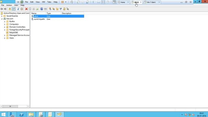Click the Refresh icon in toolbar
The height and width of the screenshot is (117, 208).
pyautogui.click(x=33, y=9)
